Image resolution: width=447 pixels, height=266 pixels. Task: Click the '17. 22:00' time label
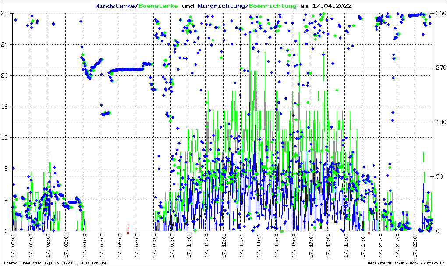click(397, 245)
